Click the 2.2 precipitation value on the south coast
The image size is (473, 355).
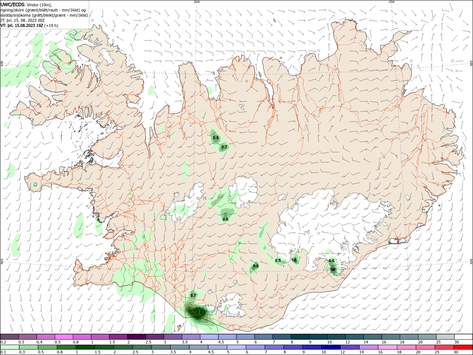pos(199,312)
